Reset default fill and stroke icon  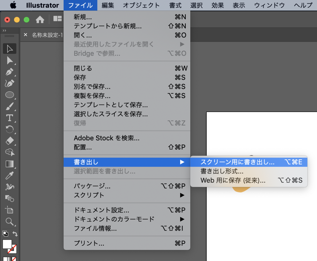coord(5,234)
